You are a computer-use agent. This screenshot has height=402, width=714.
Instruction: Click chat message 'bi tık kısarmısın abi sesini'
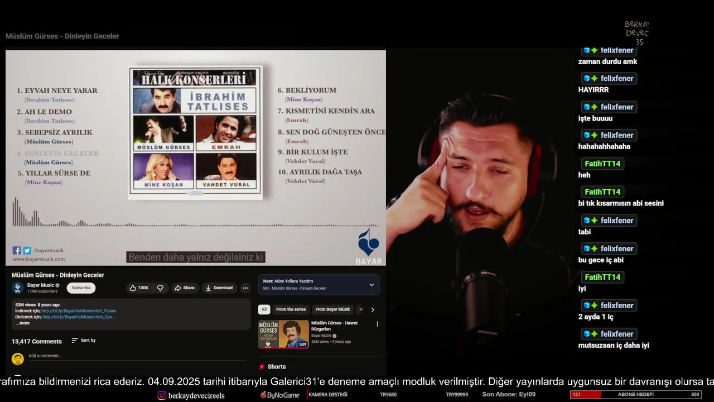click(621, 204)
